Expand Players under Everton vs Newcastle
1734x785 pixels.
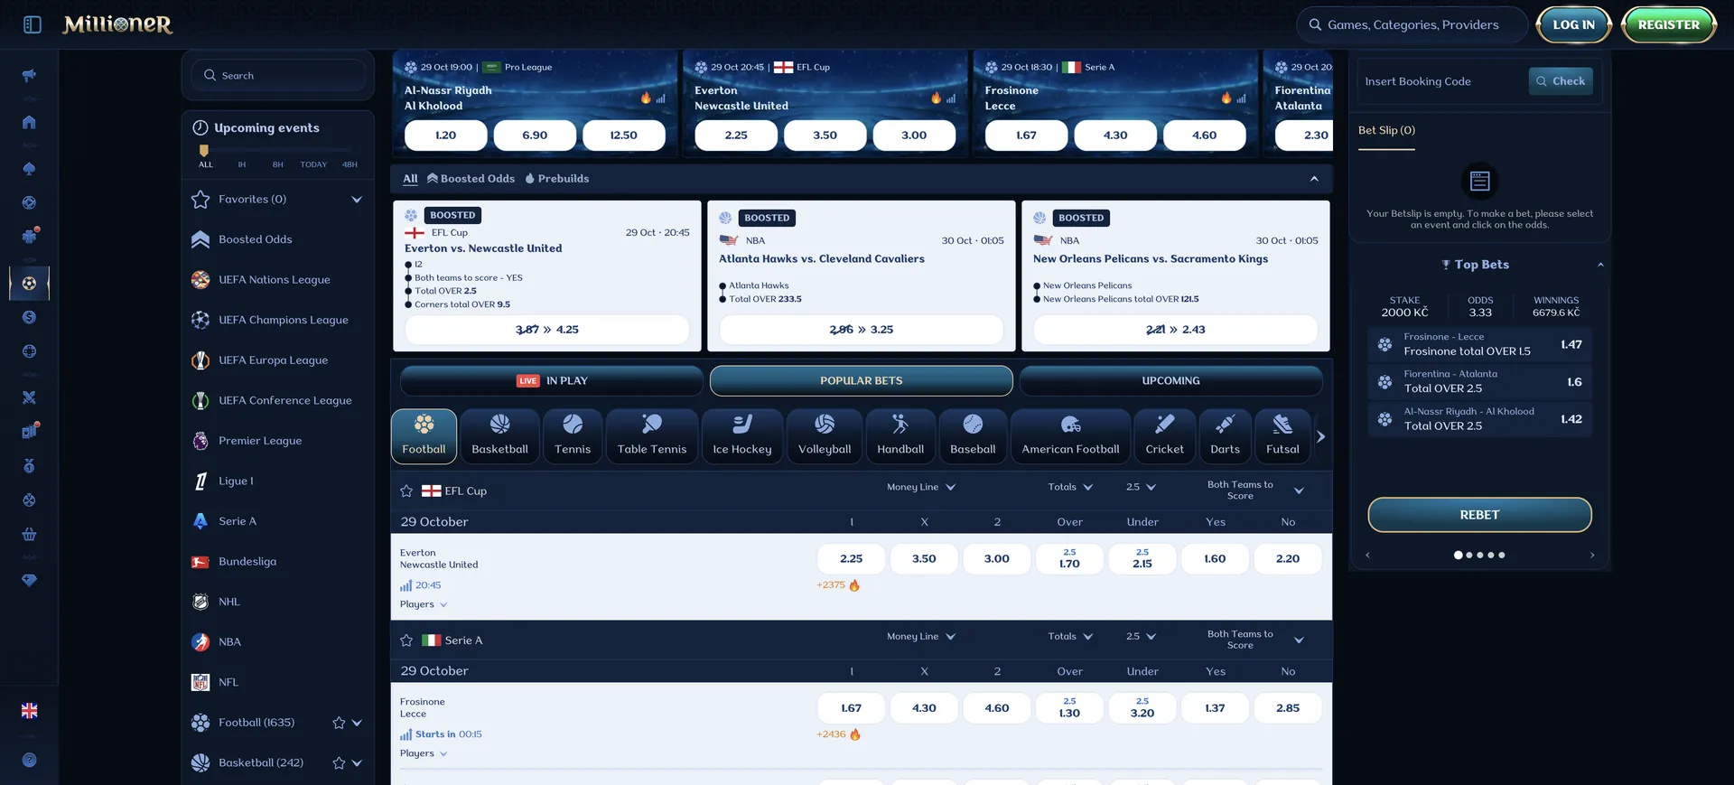(x=424, y=604)
